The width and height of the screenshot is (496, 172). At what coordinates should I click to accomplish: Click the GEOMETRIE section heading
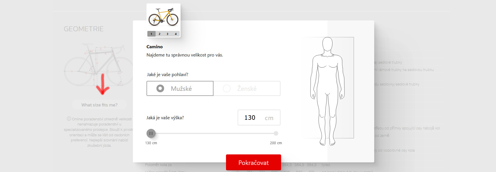[84, 29]
